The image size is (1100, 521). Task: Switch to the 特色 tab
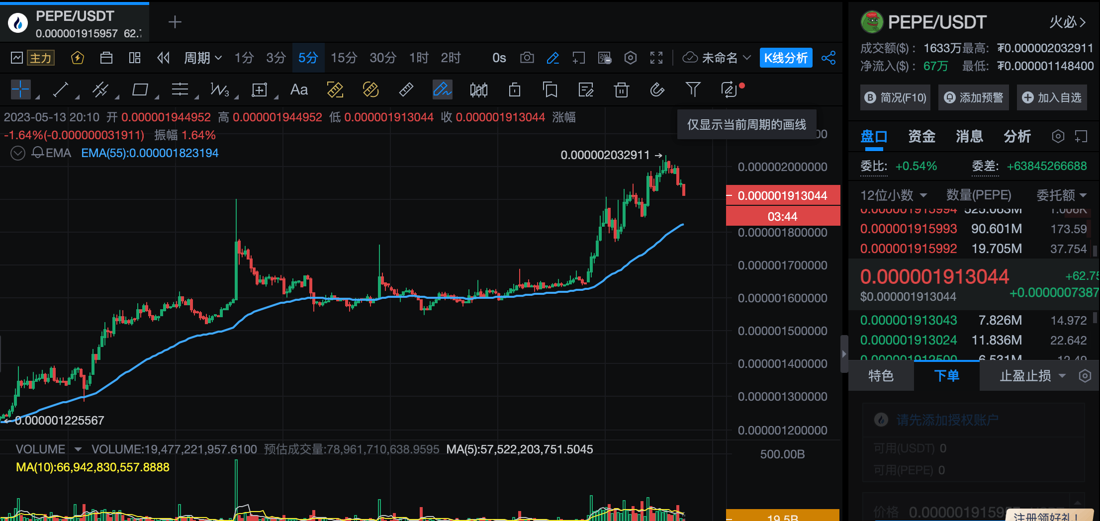[x=881, y=376]
